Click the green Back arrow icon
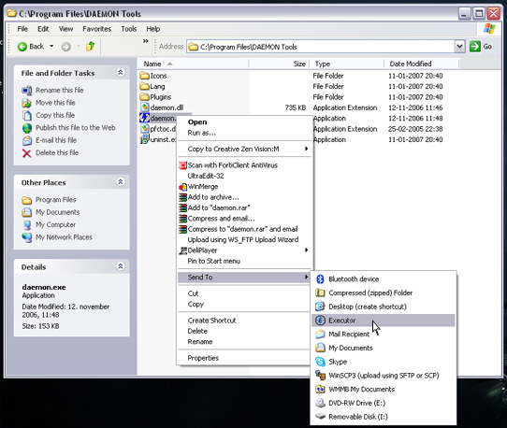Image resolution: width=507 pixels, height=428 pixels. tap(22, 47)
